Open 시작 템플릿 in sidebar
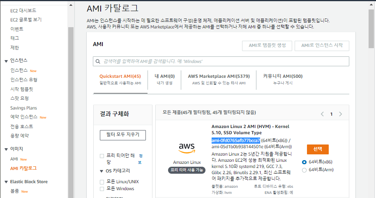Screen dimensions: 376x198 22,89
